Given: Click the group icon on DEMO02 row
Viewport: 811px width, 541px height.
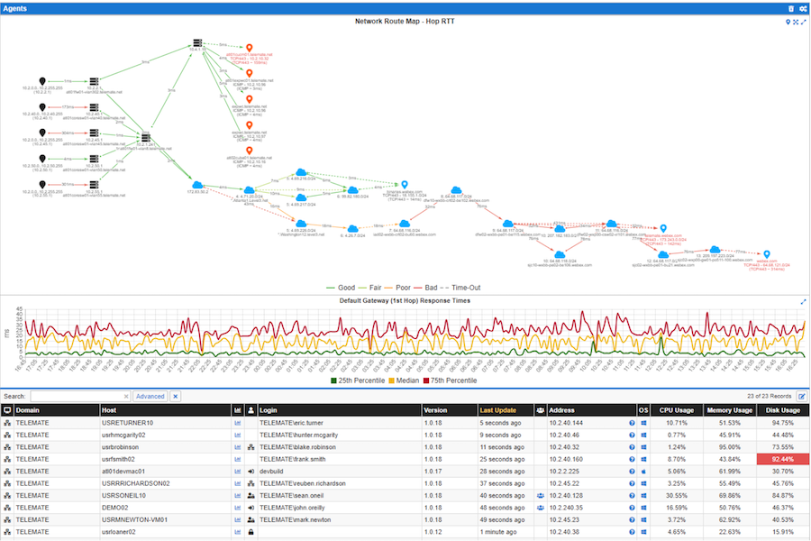Looking at the screenshot, I should pyautogui.click(x=540, y=508).
